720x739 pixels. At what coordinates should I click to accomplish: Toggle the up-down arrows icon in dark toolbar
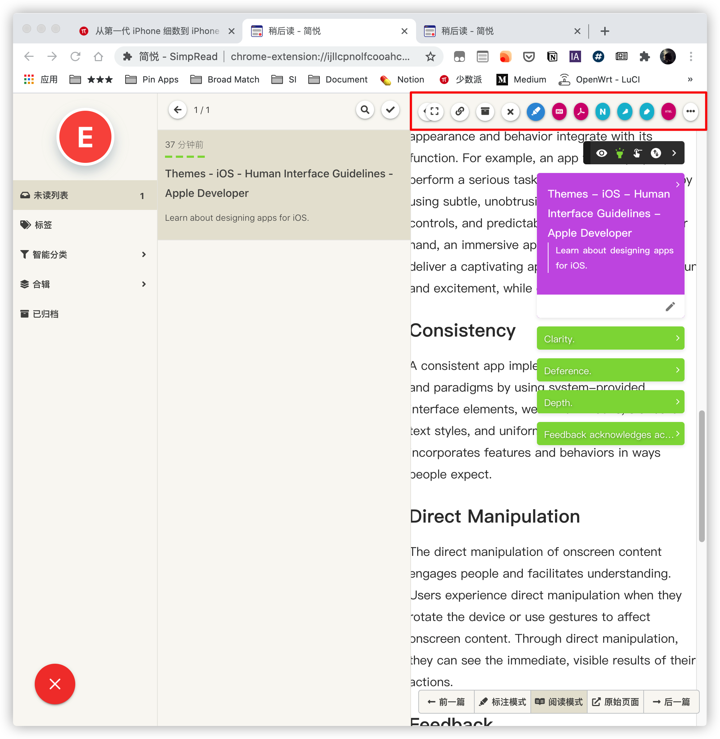656,153
